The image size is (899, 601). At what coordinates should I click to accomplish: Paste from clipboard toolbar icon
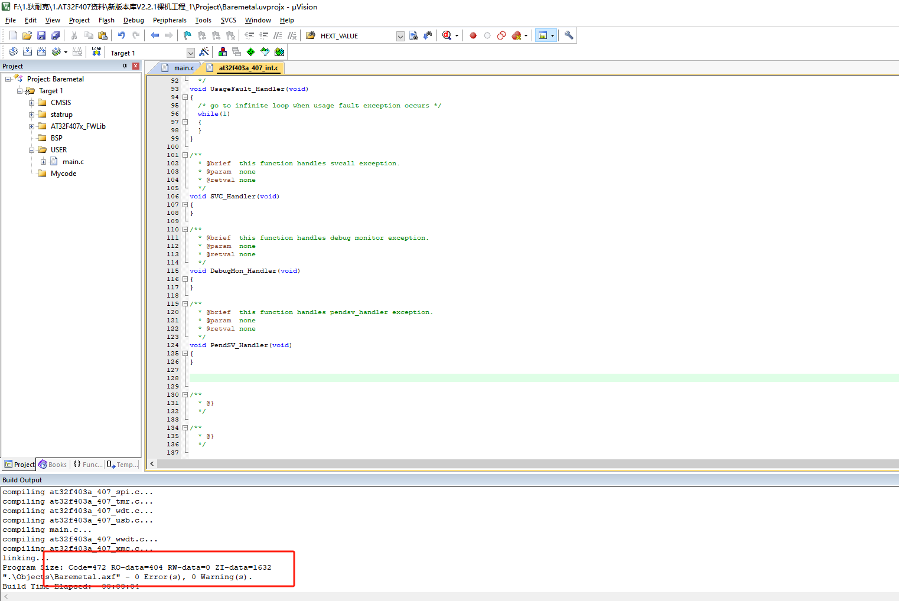(103, 35)
